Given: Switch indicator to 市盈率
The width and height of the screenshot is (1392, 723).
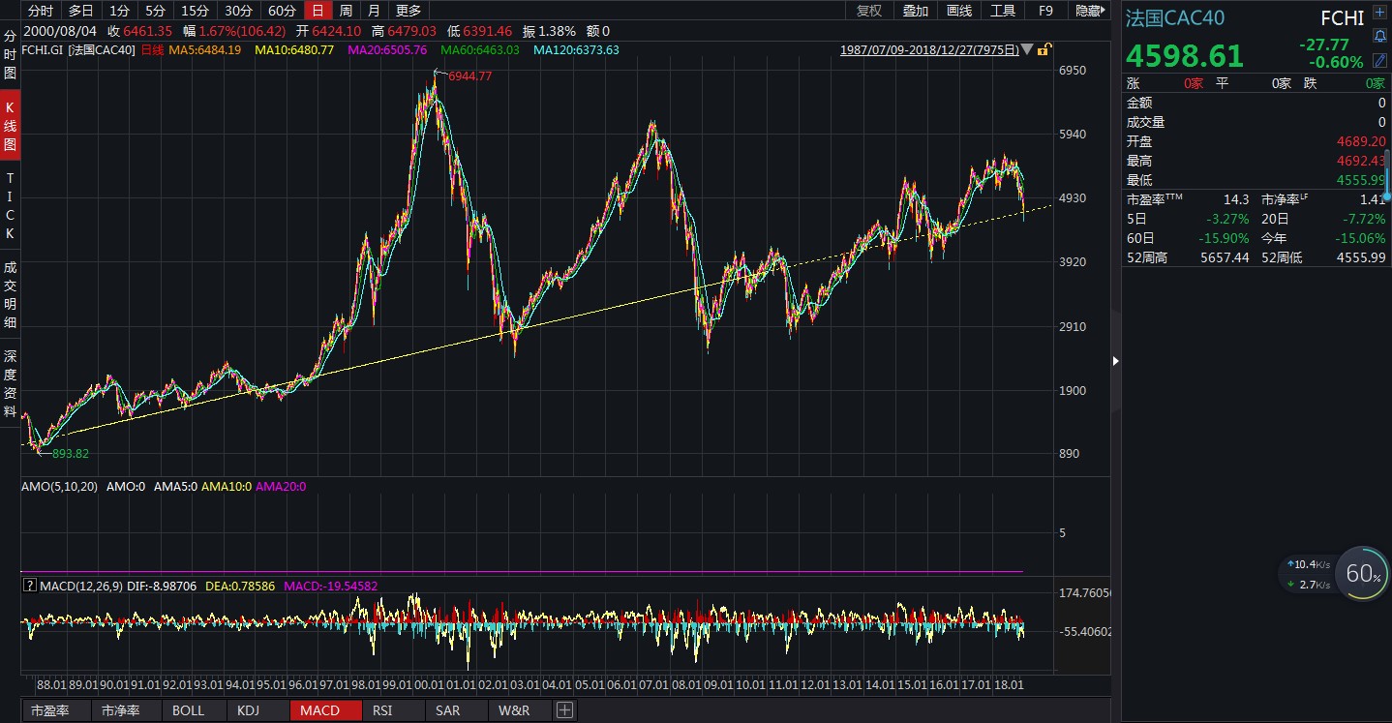Looking at the screenshot, I should pos(50,710).
